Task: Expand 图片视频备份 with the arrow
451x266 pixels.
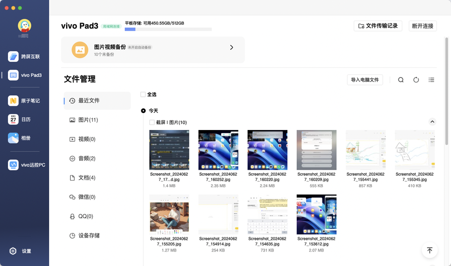Action: [x=232, y=48]
